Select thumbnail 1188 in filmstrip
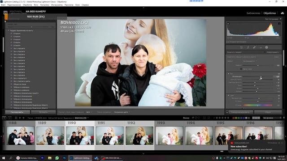The width and height of the screenshot is (287, 161). coord(21,136)
